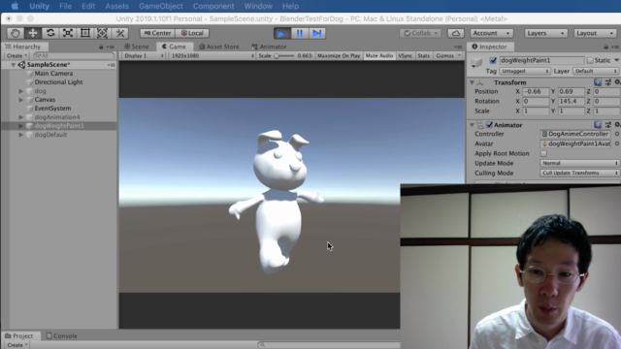The height and width of the screenshot is (349, 621).
Task: Click the Collab button
Action: tap(420, 33)
